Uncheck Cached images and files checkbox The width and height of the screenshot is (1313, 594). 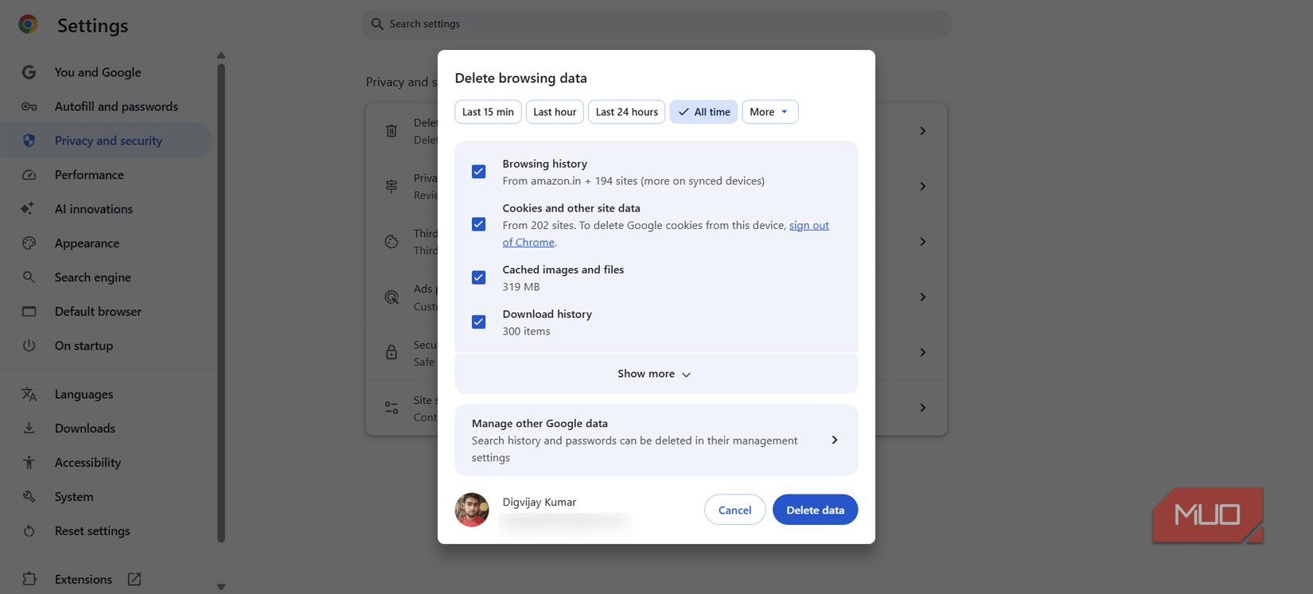point(478,278)
